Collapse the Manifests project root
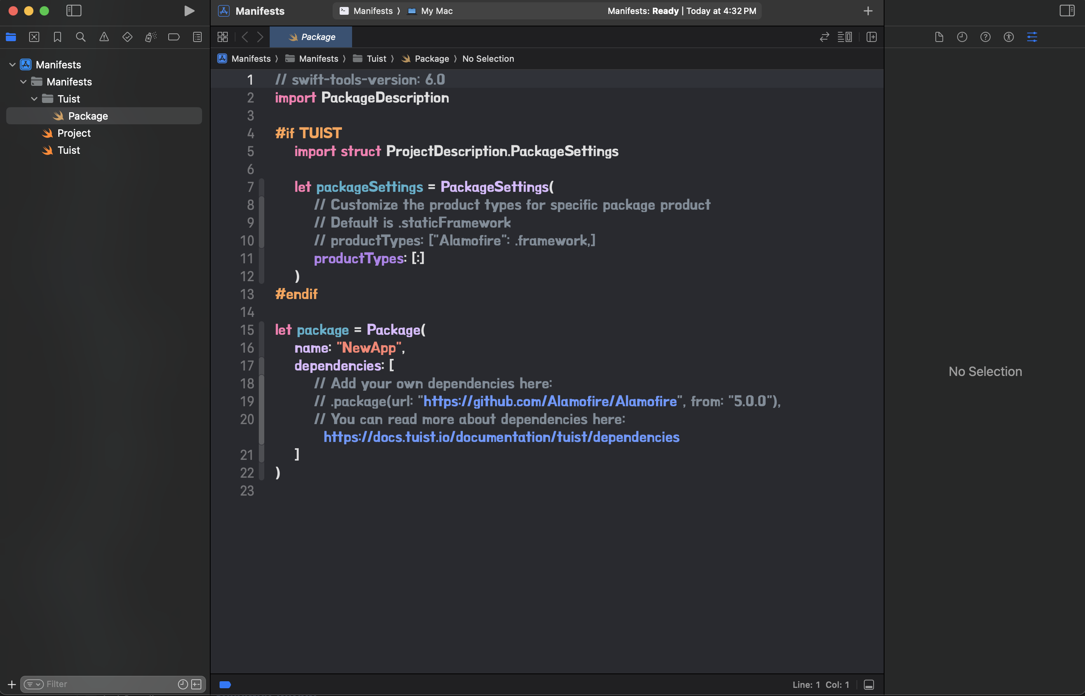The image size is (1085, 696). [x=12, y=64]
